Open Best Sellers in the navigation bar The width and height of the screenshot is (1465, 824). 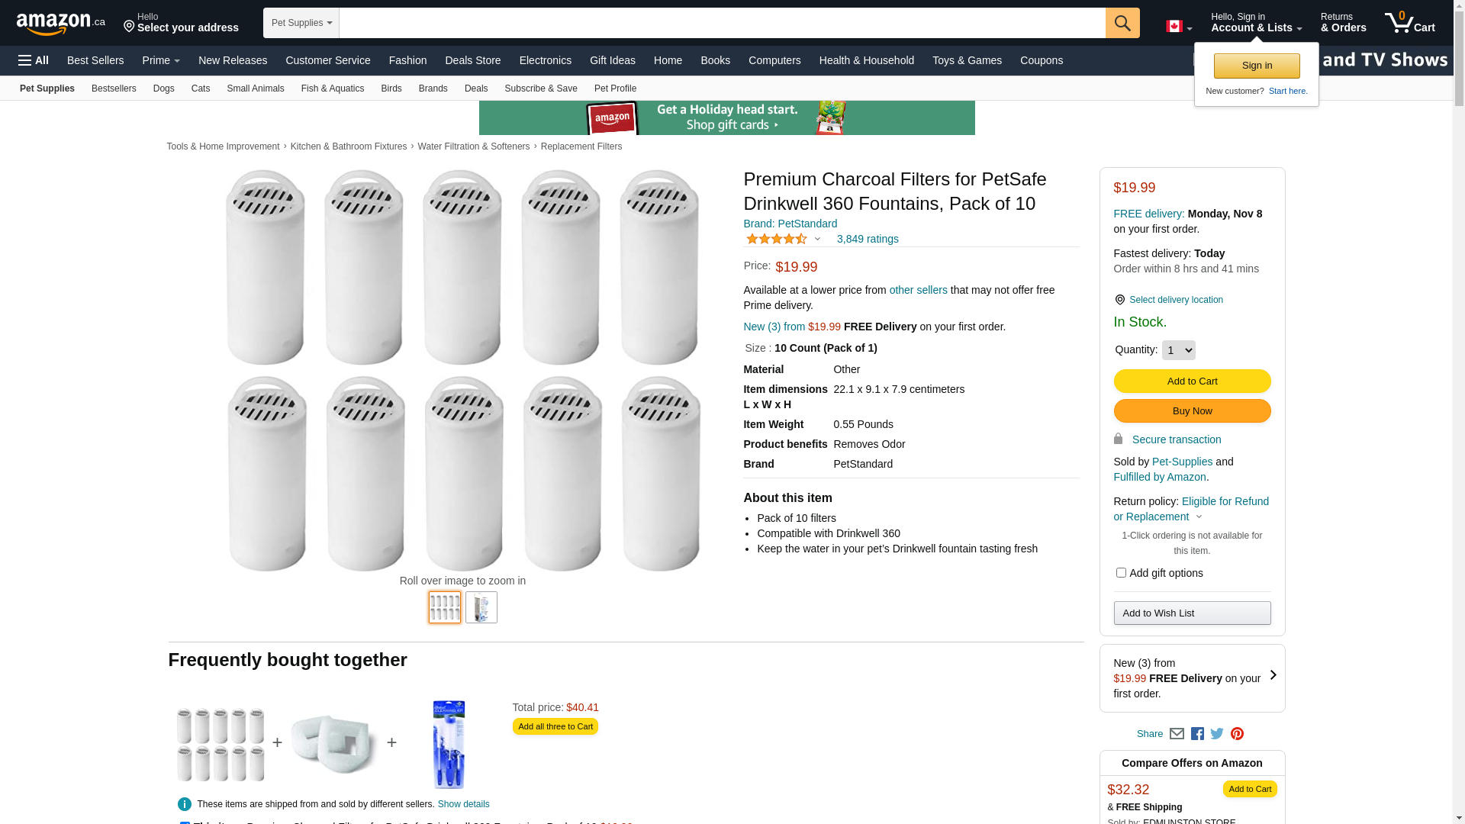(x=95, y=60)
